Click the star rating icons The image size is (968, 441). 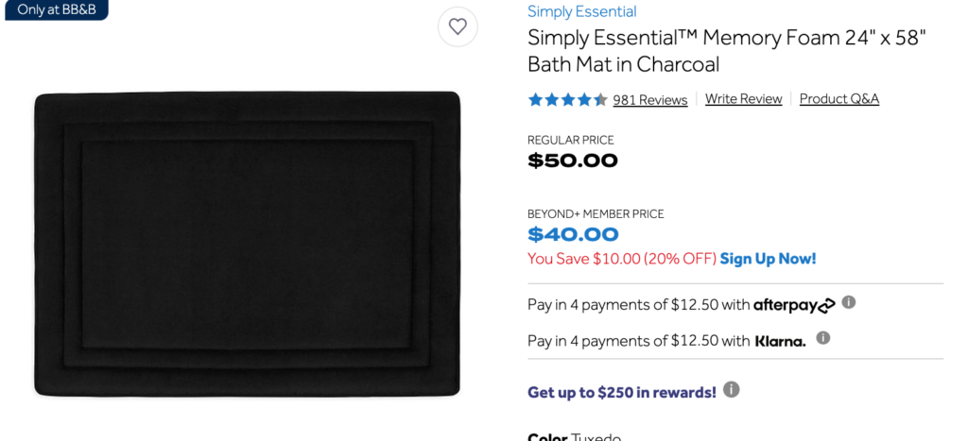[x=567, y=99]
